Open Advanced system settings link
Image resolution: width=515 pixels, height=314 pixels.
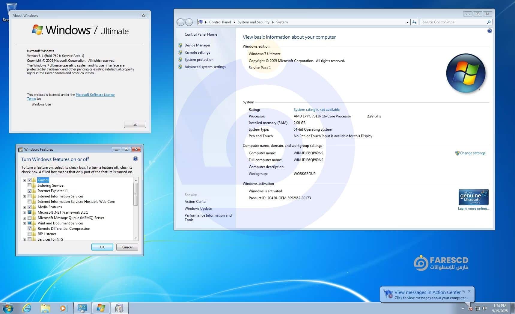[205, 67]
